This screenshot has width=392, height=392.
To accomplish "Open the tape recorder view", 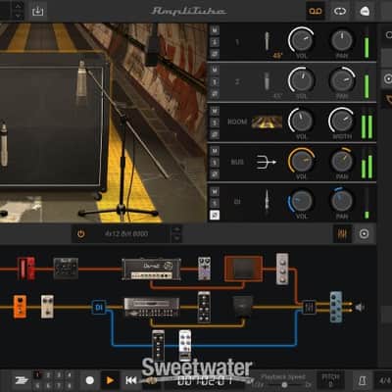I will (x=316, y=12).
